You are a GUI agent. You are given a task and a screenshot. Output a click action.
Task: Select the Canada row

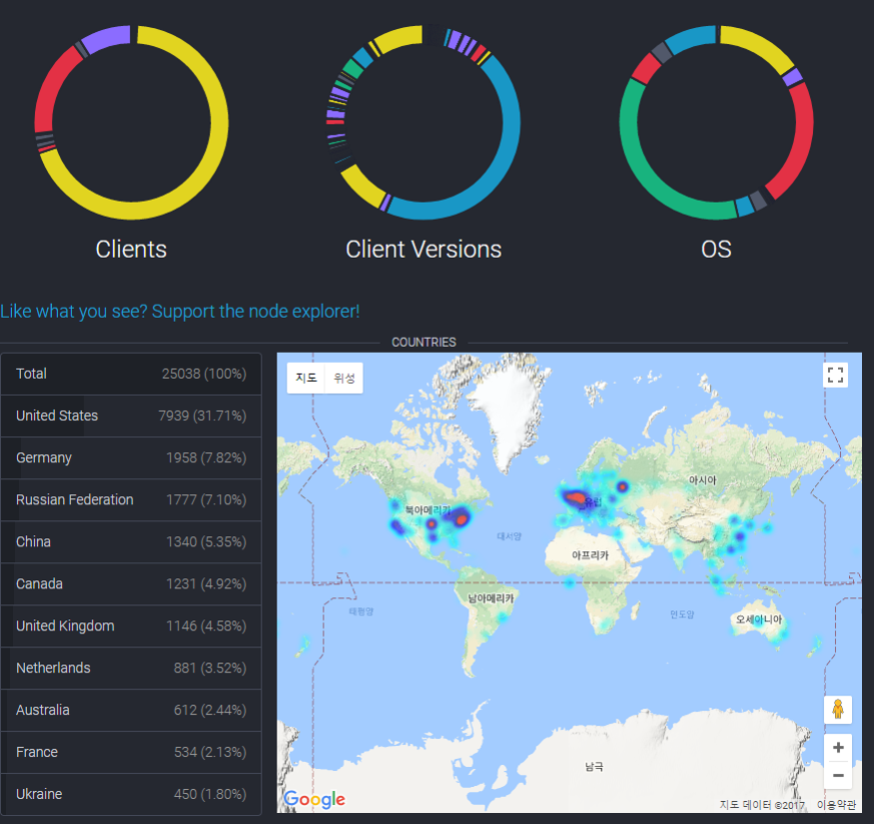pos(131,584)
